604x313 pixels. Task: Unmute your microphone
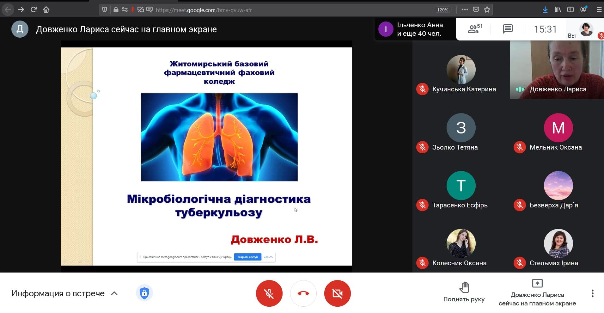(269, 293)
